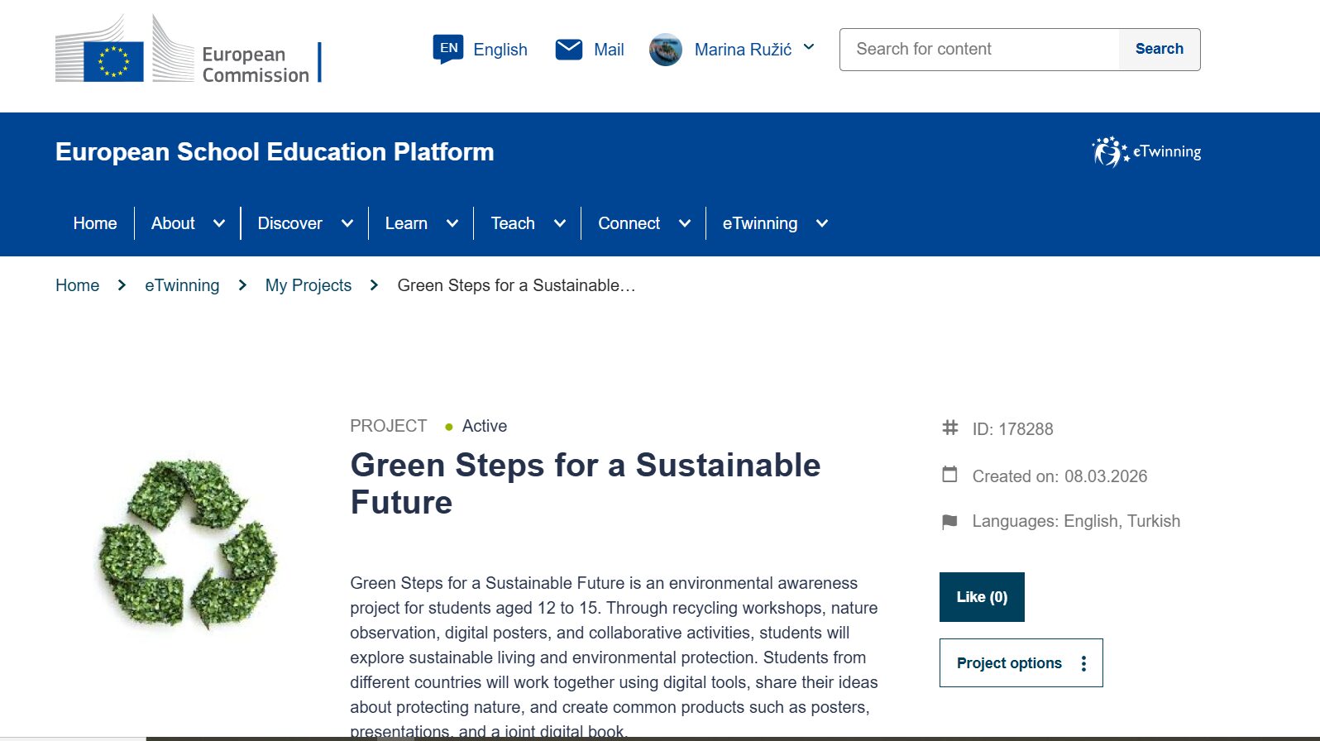
Task: Click the calendar icon beside creation date
Action: pos(950,476)
